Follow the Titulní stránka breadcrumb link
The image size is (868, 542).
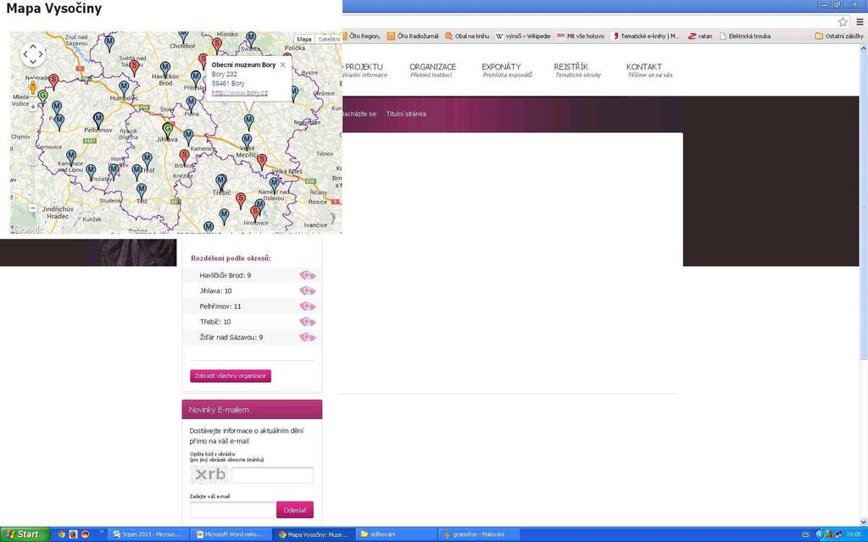(x=406, y=114)
